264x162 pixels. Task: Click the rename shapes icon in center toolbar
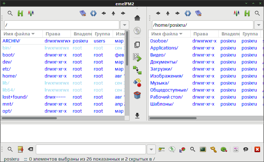click(137, 83)
